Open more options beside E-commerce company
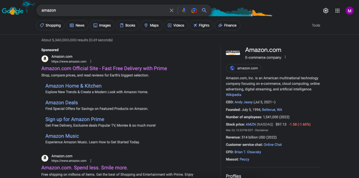 pyautogui.click(x=285, y=57)
